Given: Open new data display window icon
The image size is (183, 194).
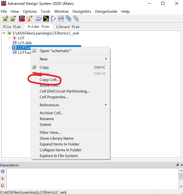Looking at the screenshot, I should click(x=61, y=19).
